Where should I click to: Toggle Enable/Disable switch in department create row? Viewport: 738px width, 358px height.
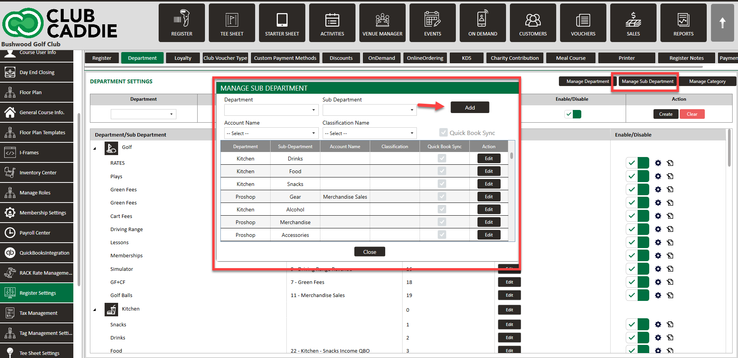click(x=573, y=114)
